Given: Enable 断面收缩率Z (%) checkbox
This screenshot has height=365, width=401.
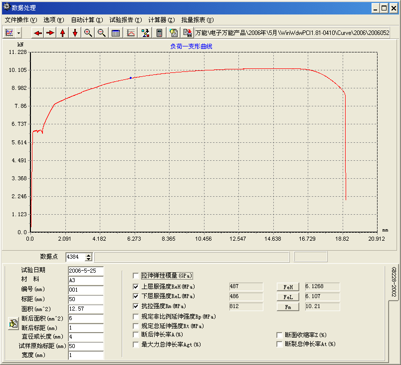Looking at the screenshot, I should coord(279,335).
